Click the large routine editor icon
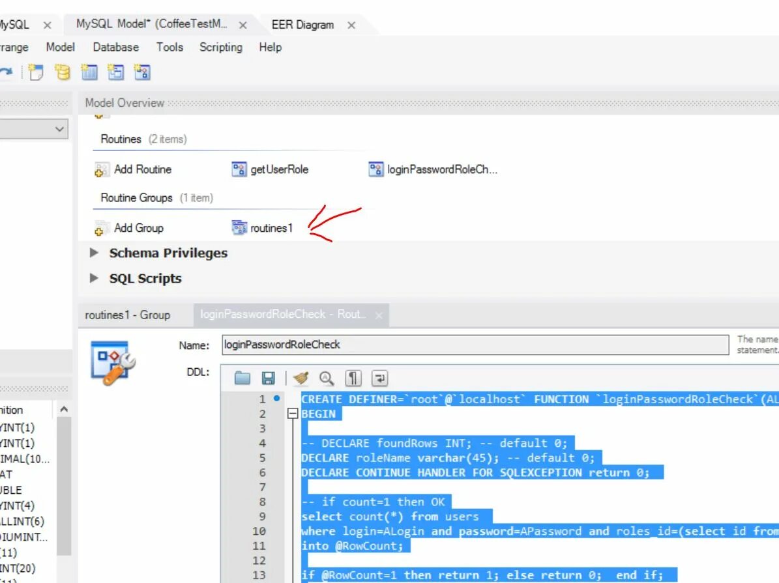The image size is (779, 583). click(113, 363)
